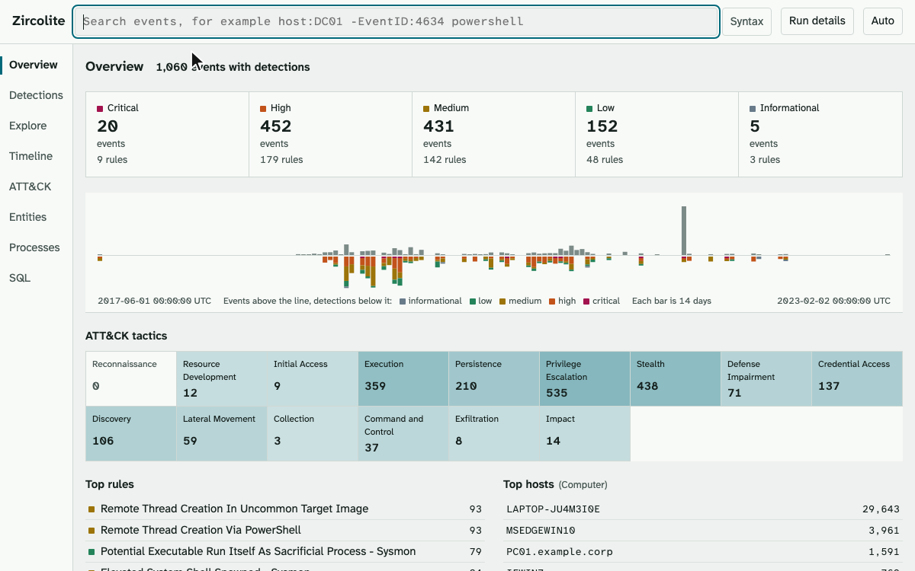Screen dimensions: 915x571
Task: Click the low legend color swatch
Action: click(473, 301)
